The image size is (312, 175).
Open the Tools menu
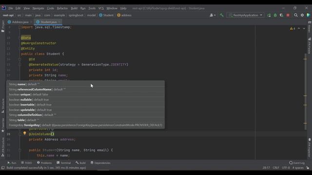[x=92, y=8]
